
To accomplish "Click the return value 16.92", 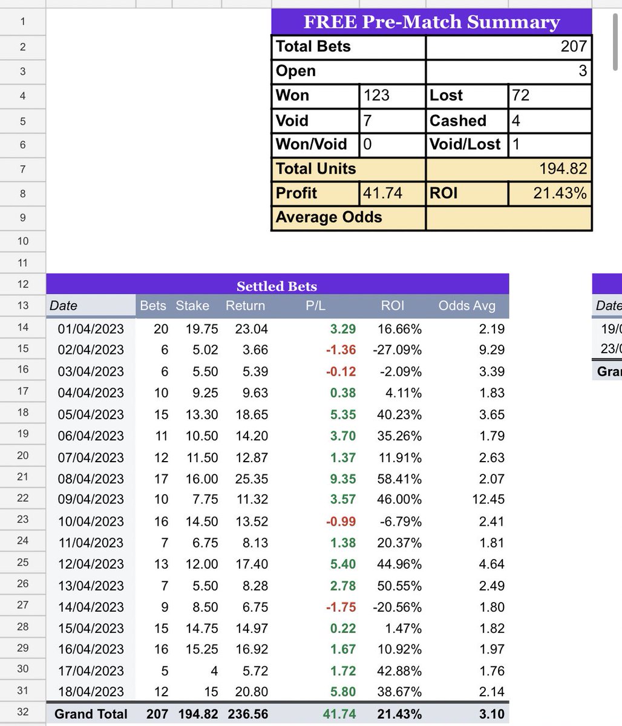I will (x=252, y=649).
